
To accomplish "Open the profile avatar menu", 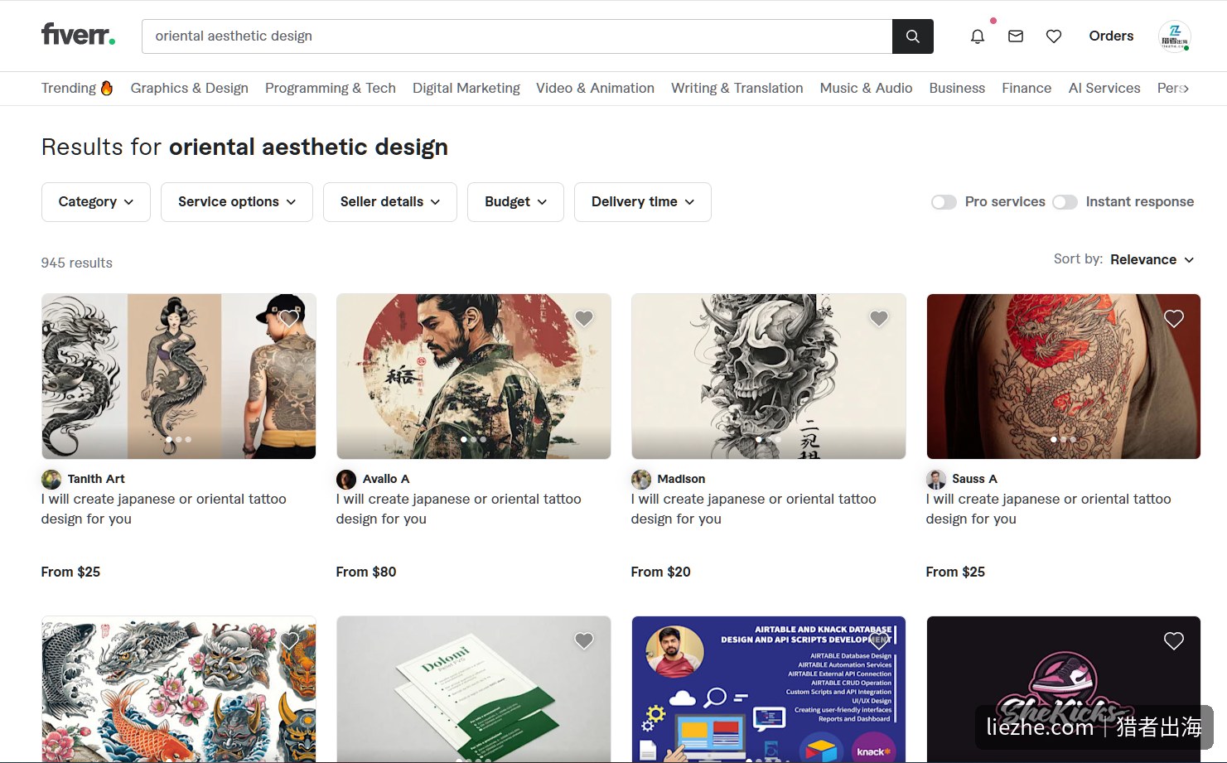I will tap(1175, 36).
